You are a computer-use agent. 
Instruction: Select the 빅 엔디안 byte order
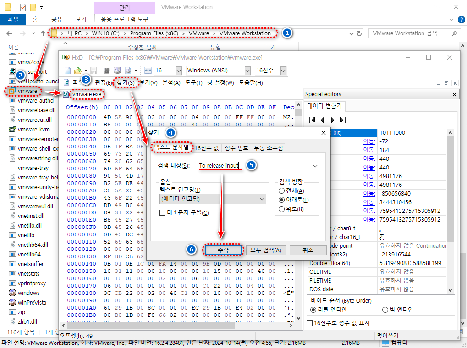pos(385,310)
